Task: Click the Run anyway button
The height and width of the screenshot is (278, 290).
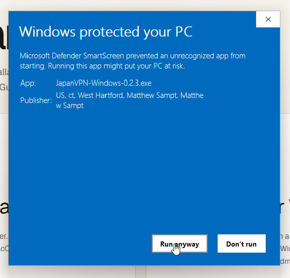Action: click(179, 244)
